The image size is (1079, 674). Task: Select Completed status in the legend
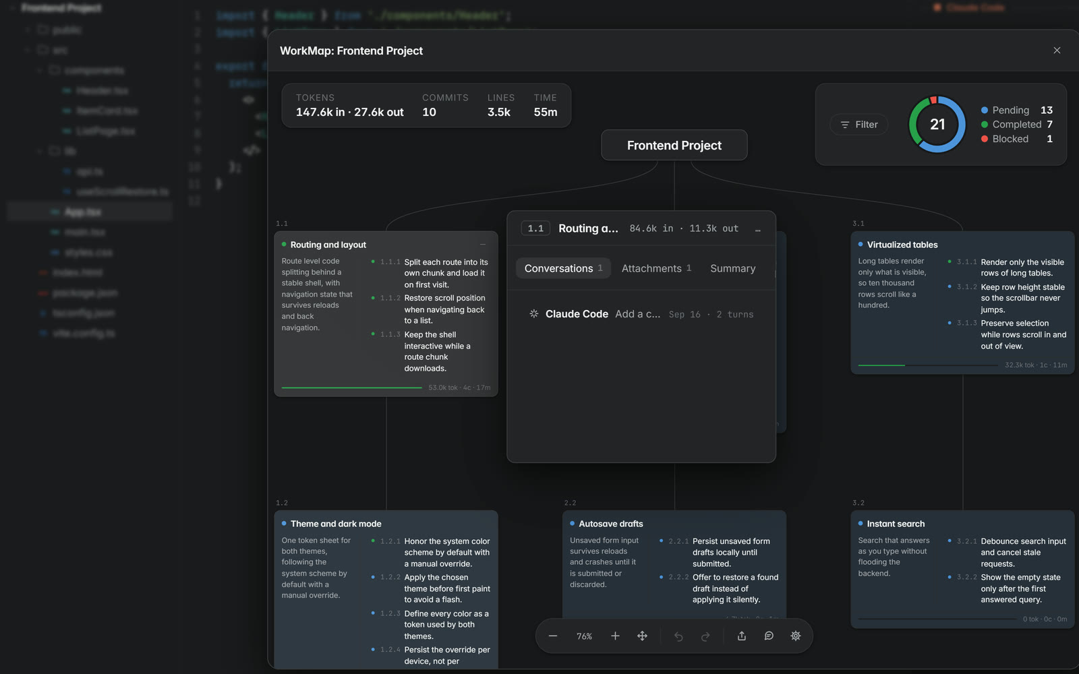tap(1017, 125)
